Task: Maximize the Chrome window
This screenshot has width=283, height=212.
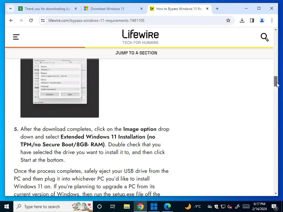Action: coord(259,8)
